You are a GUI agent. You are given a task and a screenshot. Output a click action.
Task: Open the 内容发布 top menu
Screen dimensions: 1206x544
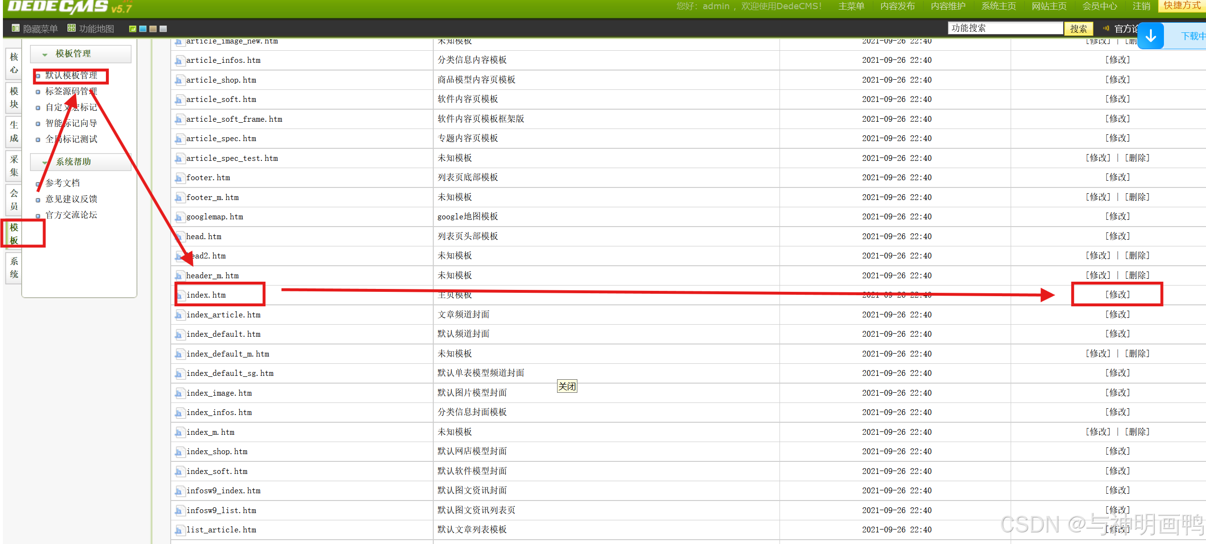point(897,6)
